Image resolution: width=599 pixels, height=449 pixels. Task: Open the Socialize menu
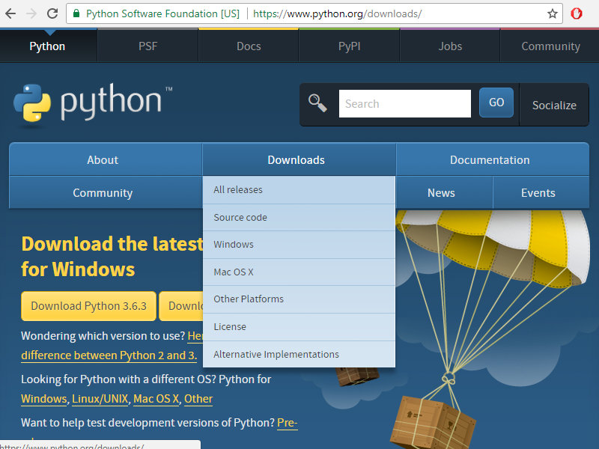tap(554, 105)
